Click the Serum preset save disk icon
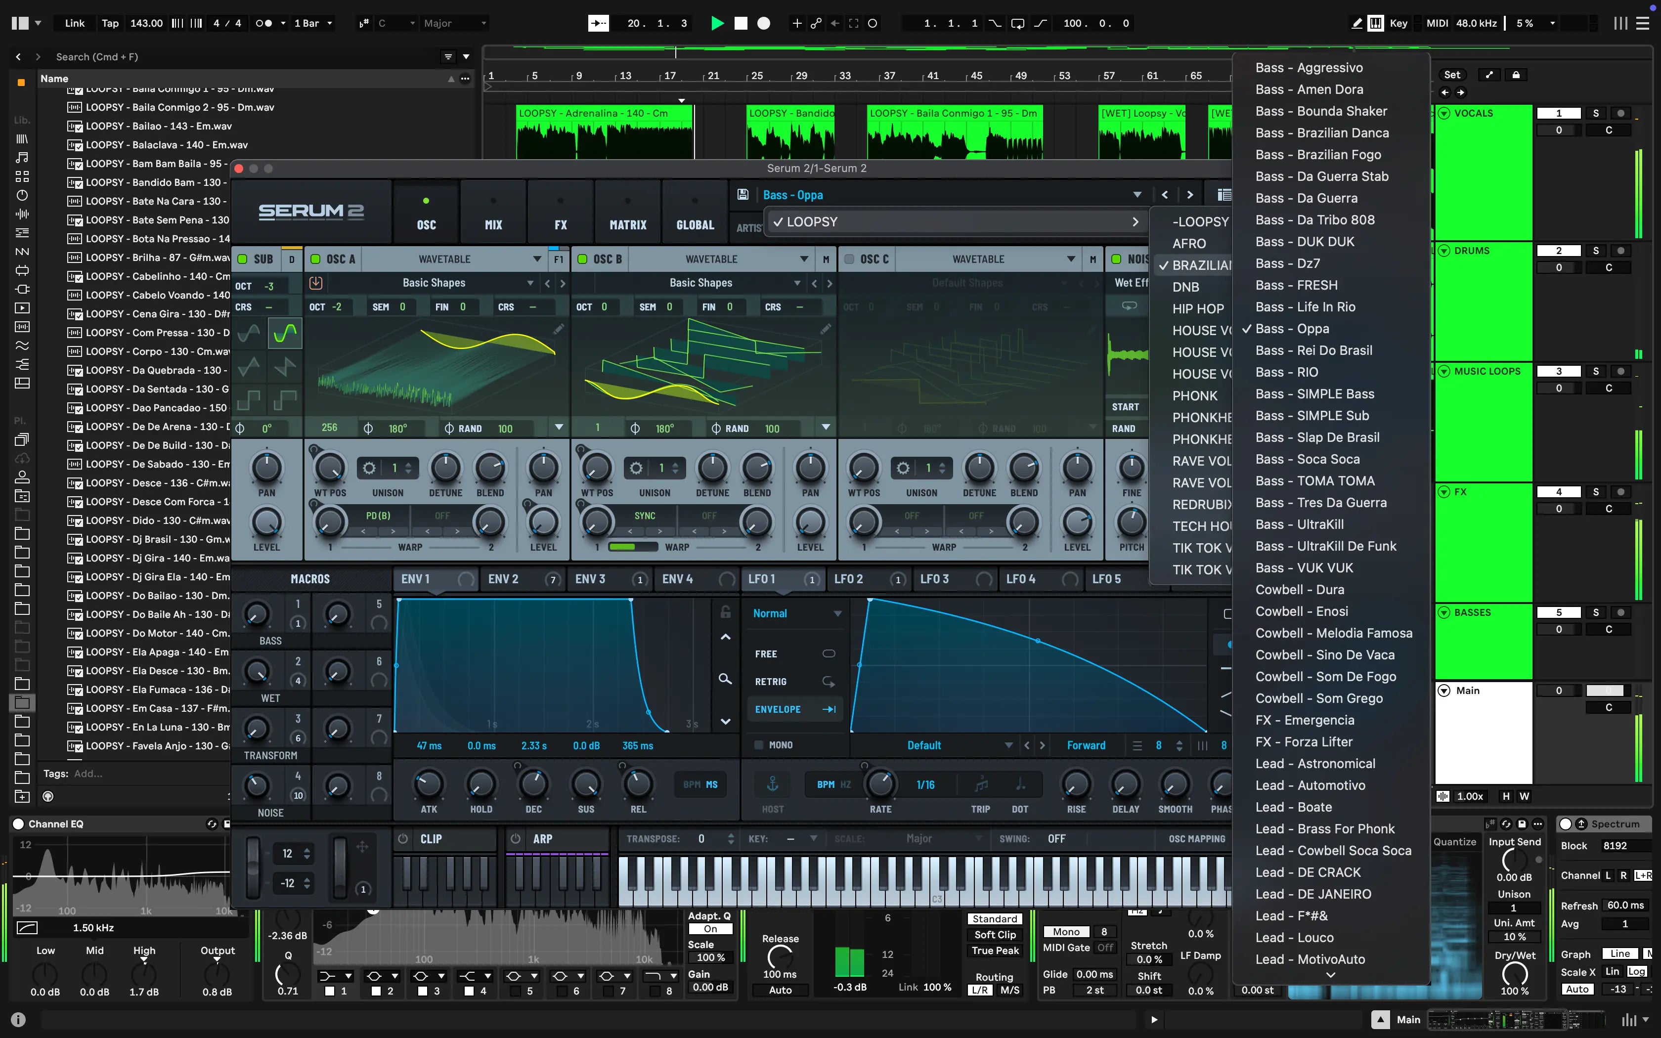 pos(743,195)
